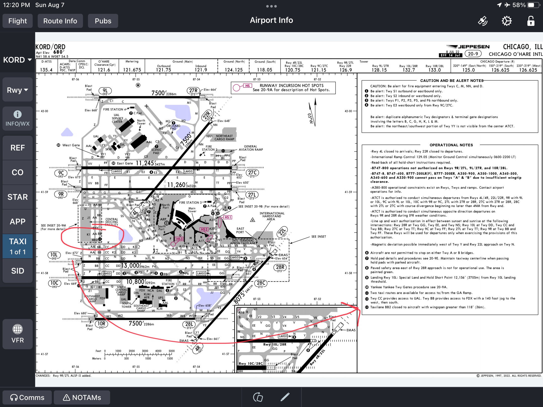Open settings gear icon
543x407 pixels.
pyautogui.click(x=507, y=21)
